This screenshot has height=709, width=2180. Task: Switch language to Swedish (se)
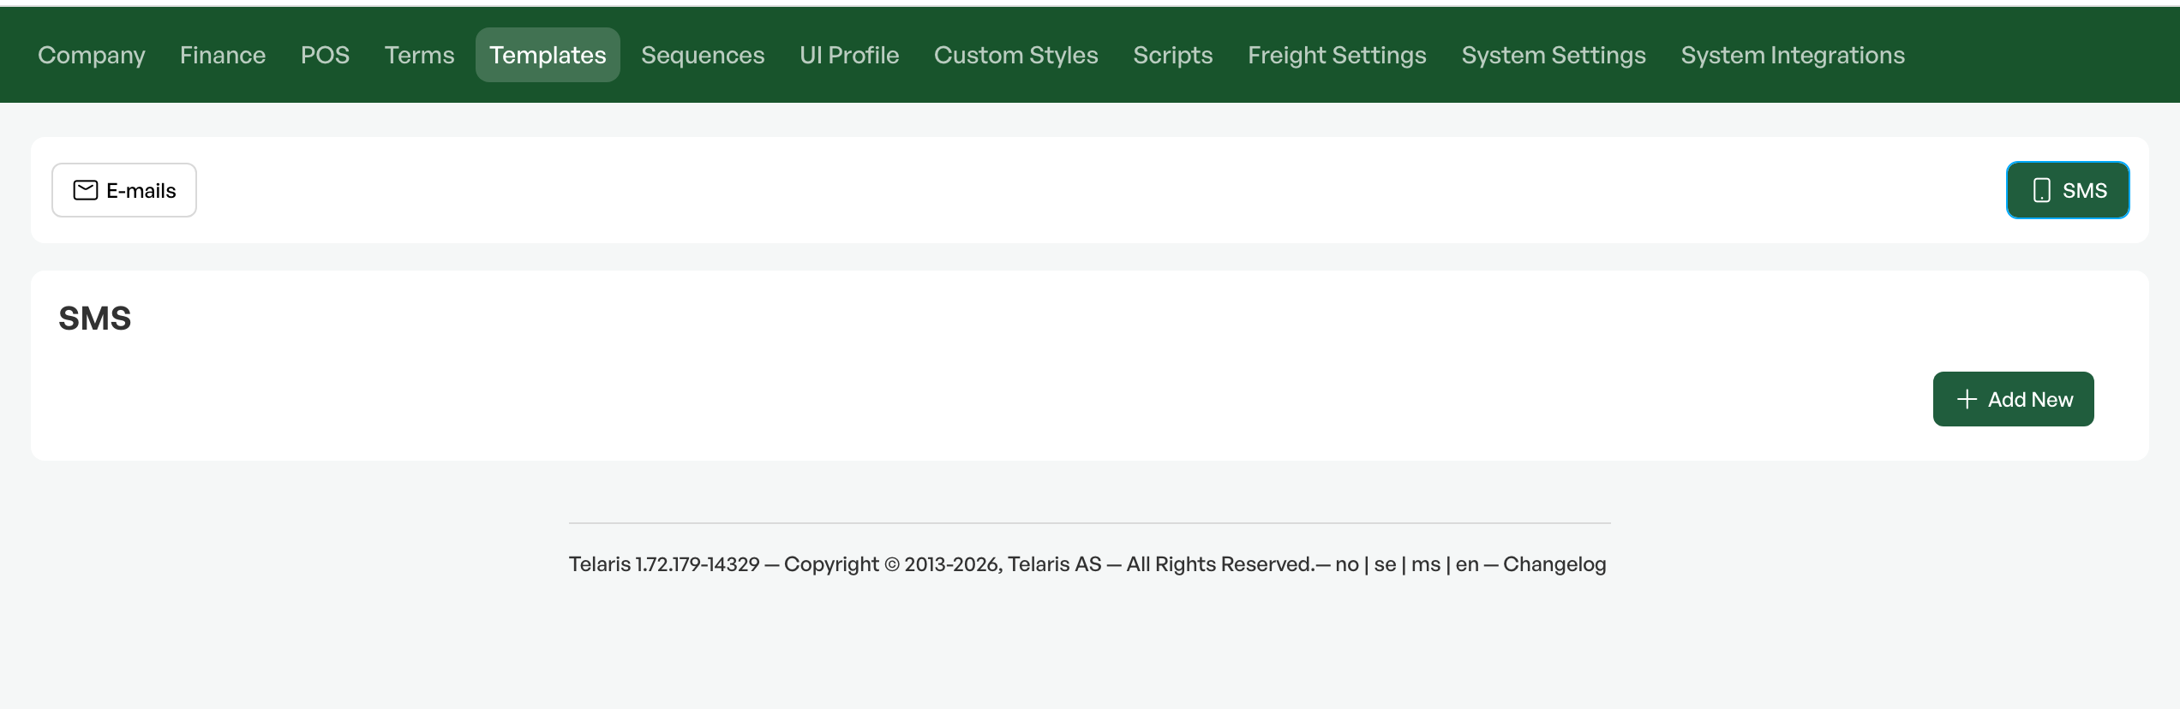click(1386, 564)
